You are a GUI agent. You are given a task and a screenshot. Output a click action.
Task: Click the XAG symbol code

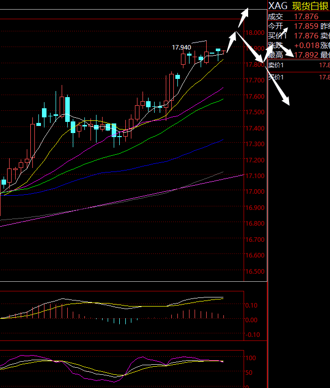point(278,6)
